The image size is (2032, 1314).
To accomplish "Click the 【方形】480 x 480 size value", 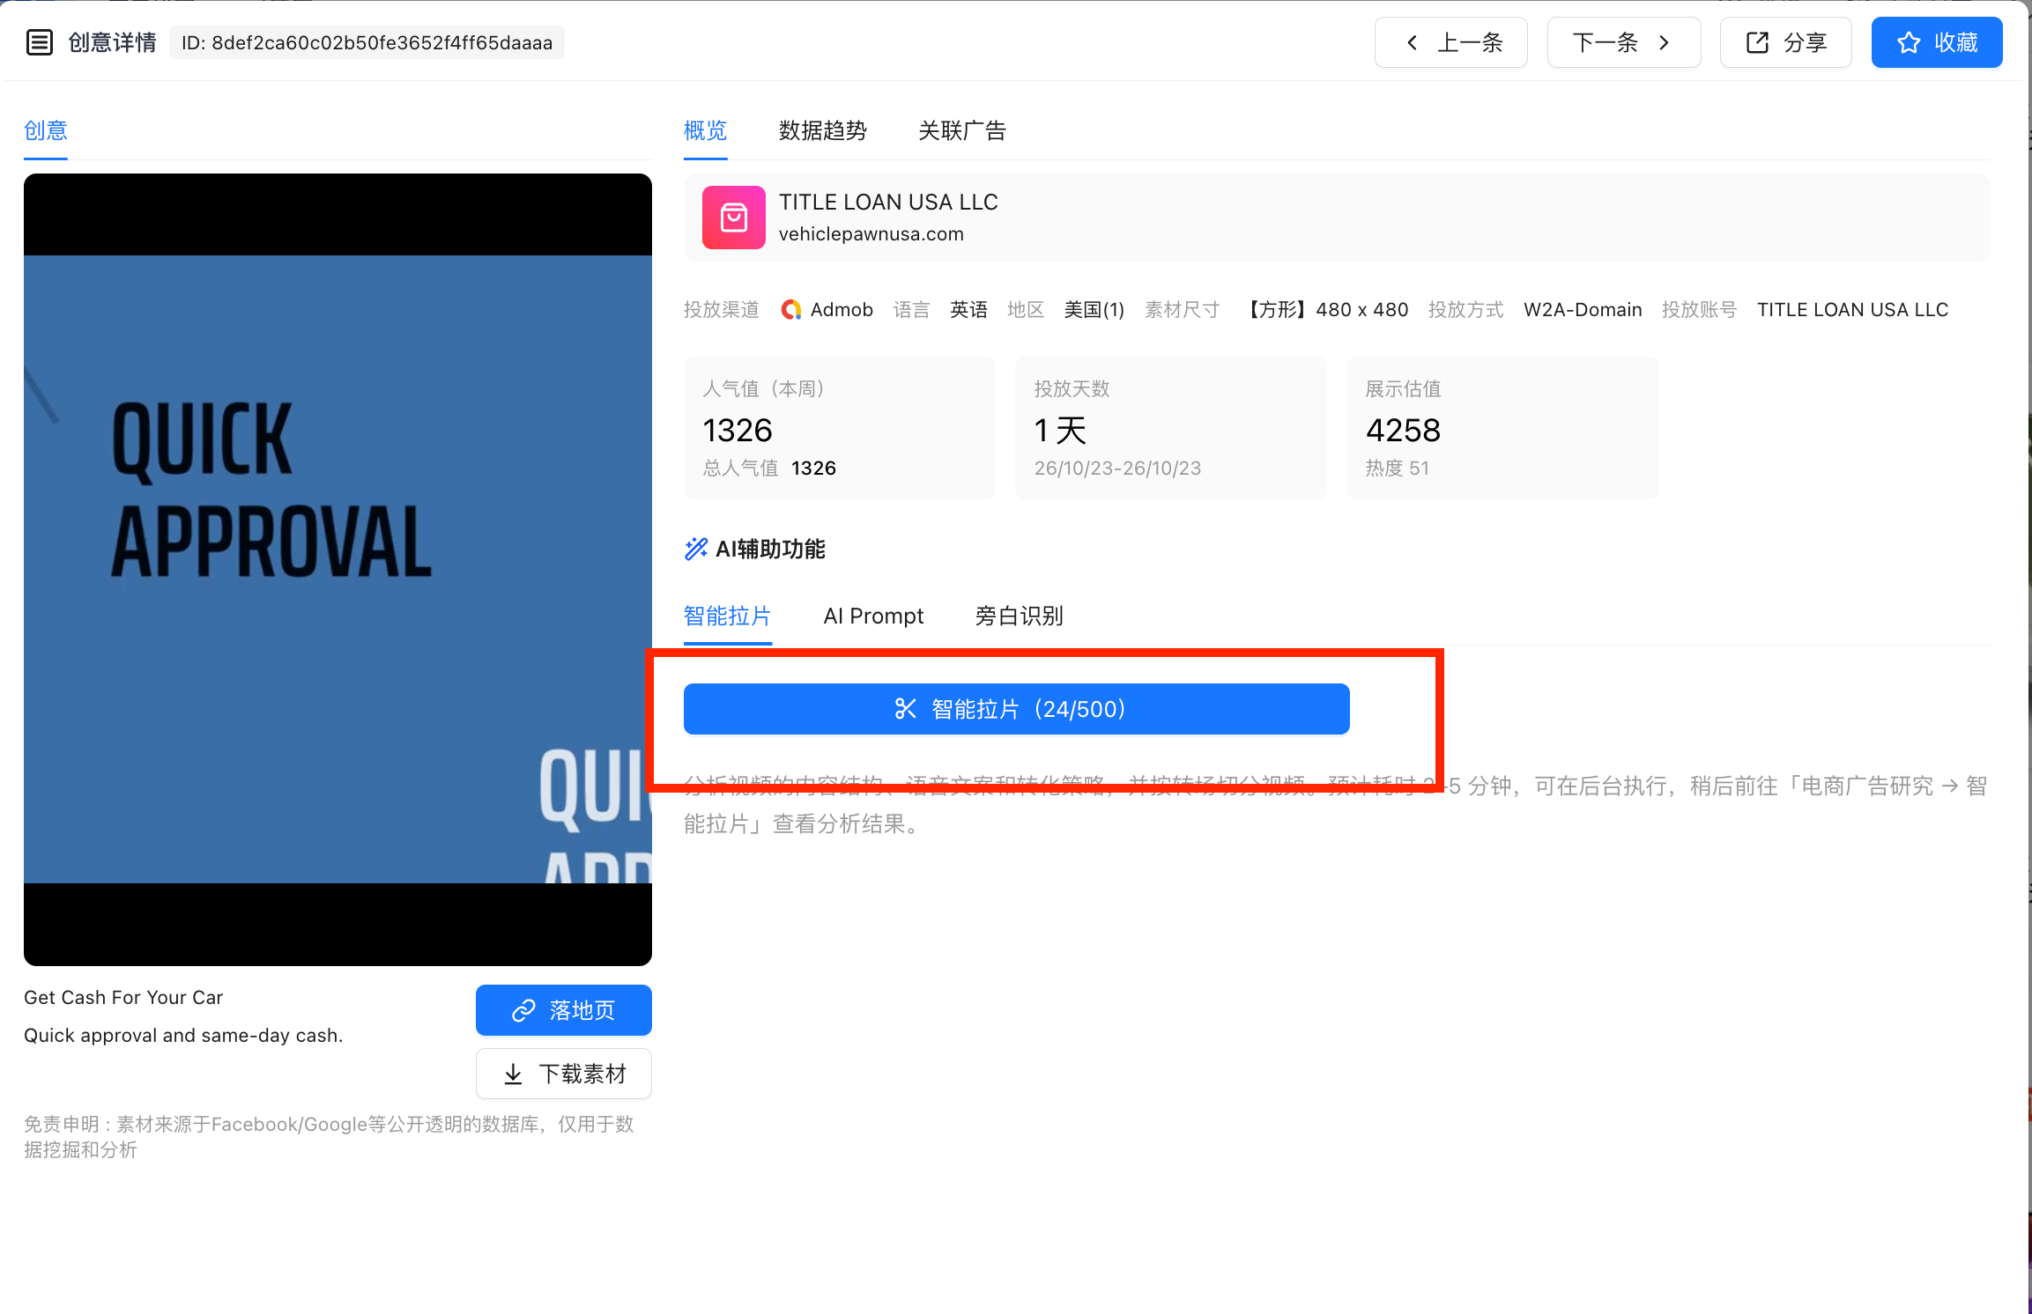I will coord(1326,310).
